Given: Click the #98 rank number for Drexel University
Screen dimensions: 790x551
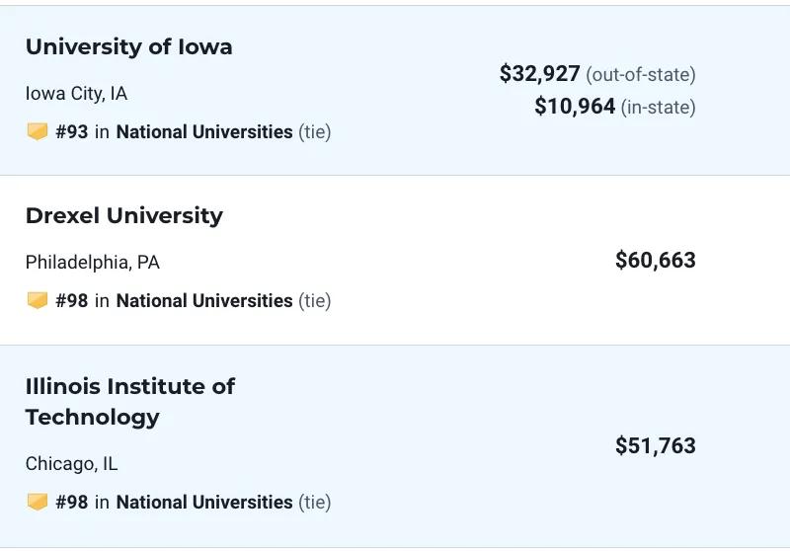Looking at the screenshot, I should pos(71,301).
